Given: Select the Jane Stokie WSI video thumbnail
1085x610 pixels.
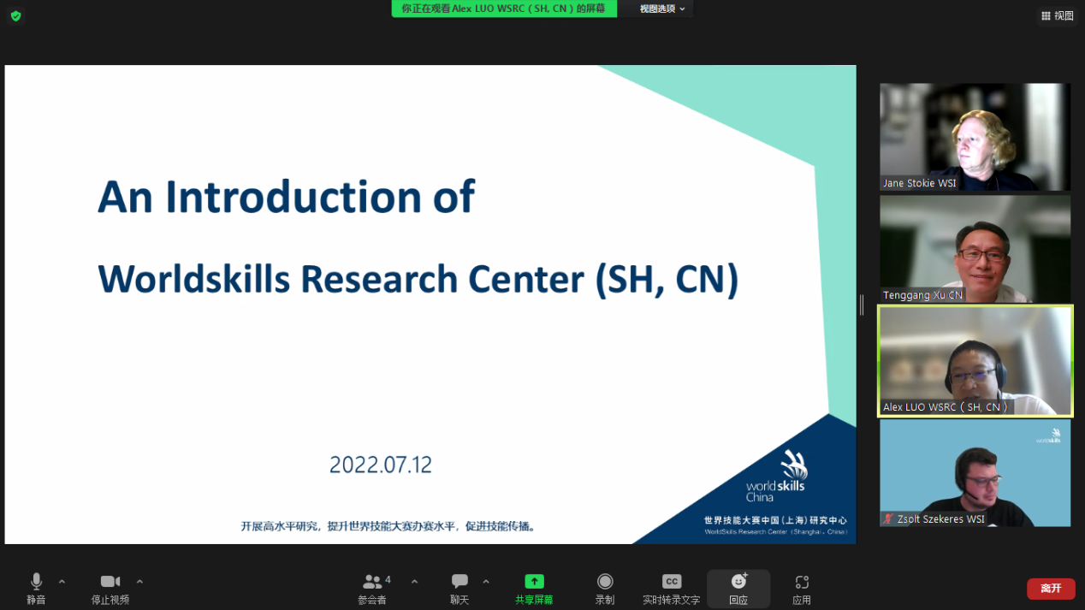Looking at the screenshot, I should click(x=975, y=137).
